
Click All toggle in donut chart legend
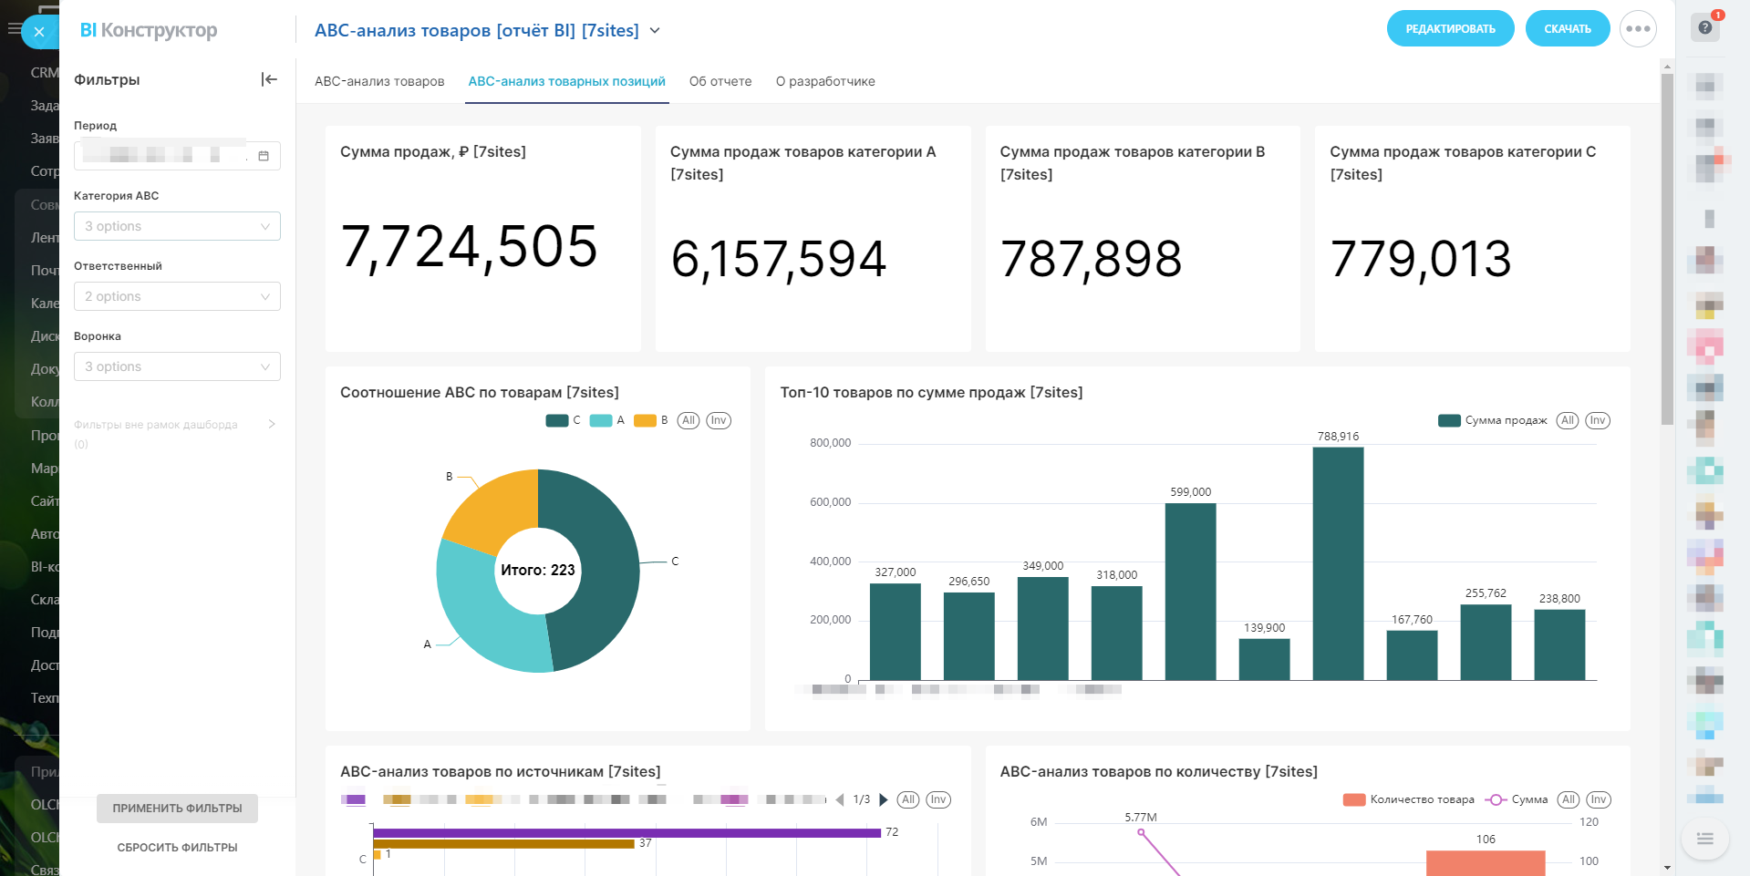coord(689,420)
